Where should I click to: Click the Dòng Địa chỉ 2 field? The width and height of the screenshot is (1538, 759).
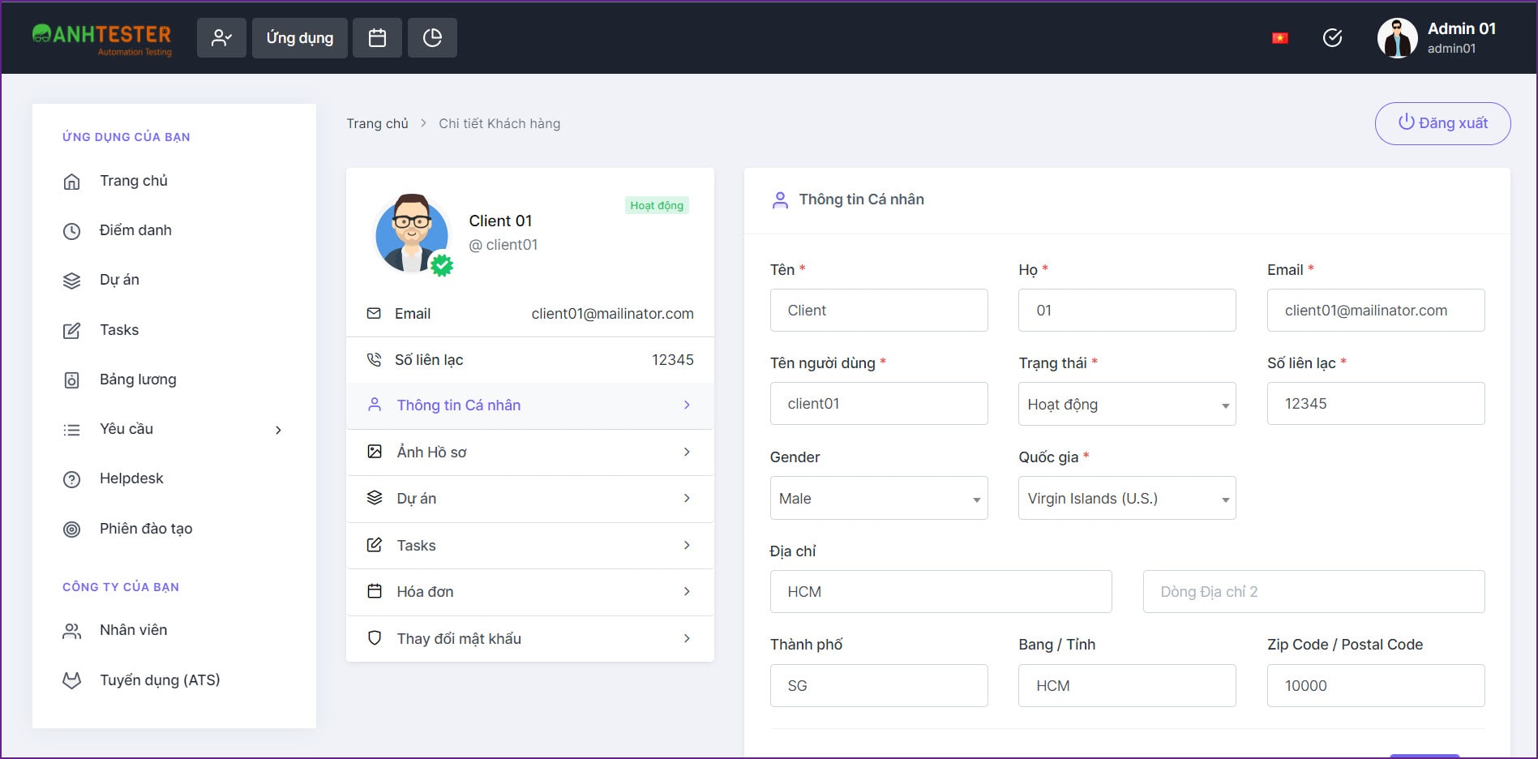click(x=1313, y=592)
